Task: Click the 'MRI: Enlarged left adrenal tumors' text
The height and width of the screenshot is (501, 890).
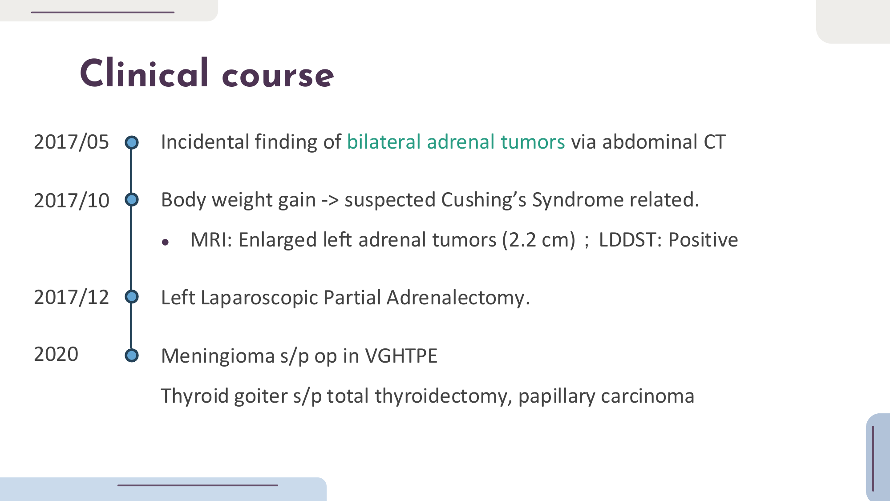Action: [x=383, y=240]
